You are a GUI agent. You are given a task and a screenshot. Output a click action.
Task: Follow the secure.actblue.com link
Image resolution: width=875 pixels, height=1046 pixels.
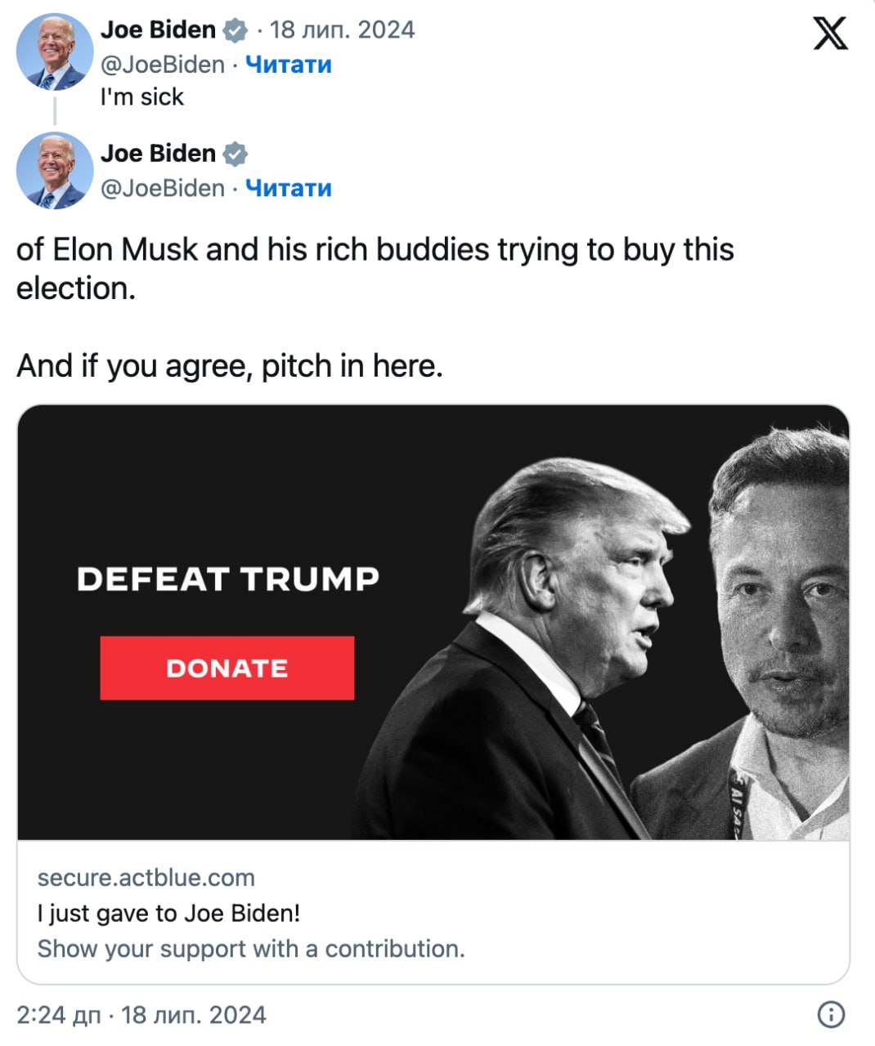(146, 878)
